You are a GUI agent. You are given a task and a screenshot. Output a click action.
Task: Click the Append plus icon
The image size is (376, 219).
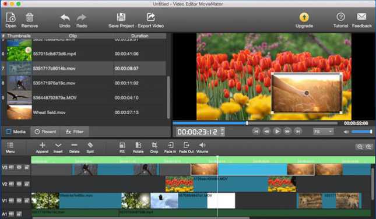tap(42, 145)
